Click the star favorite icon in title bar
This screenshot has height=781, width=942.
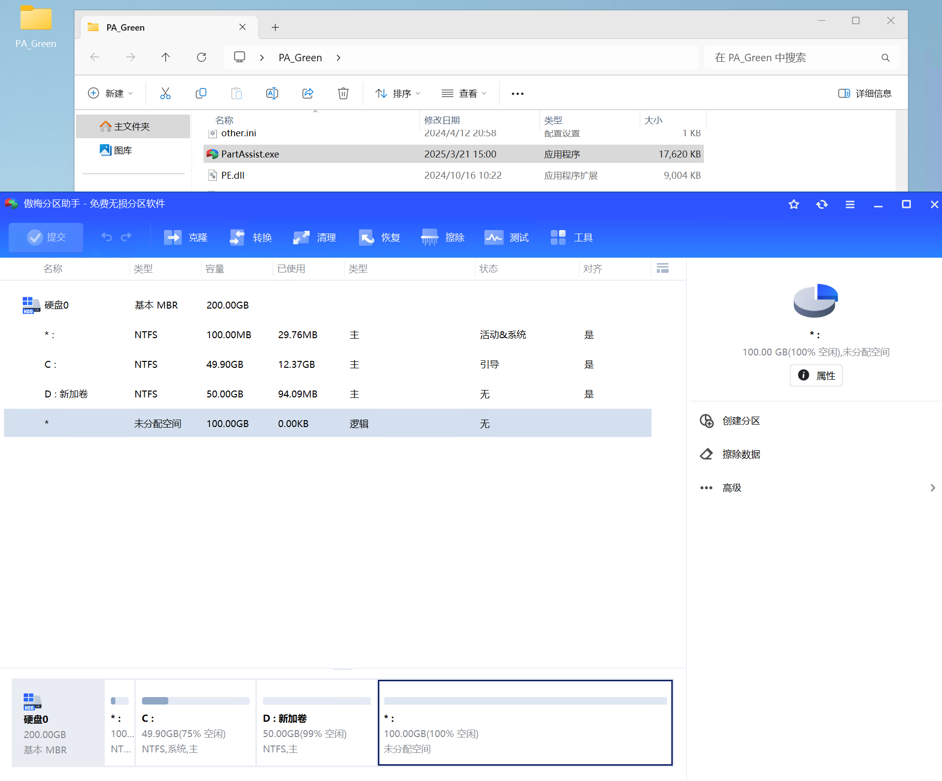point(794,204)
